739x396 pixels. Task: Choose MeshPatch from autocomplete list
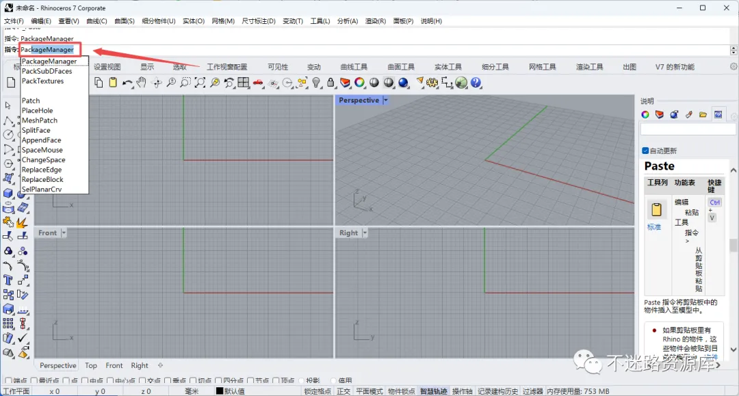pyautogui.click(x=40, y=120)
